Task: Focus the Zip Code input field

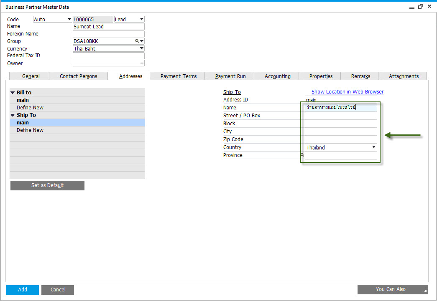Action: [x=341, y=140]
